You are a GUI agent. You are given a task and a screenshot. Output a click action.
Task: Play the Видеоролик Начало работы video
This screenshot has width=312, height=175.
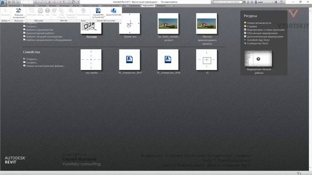click(258, 59)
